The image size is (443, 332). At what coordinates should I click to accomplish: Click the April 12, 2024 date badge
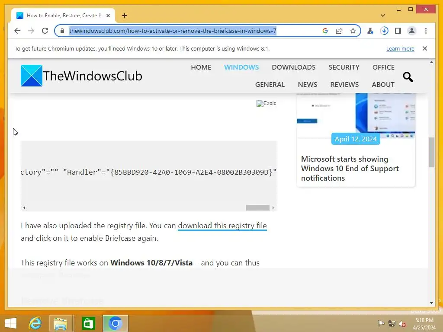356,139
